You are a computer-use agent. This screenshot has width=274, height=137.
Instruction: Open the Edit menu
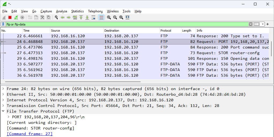[x=14, y=11]
